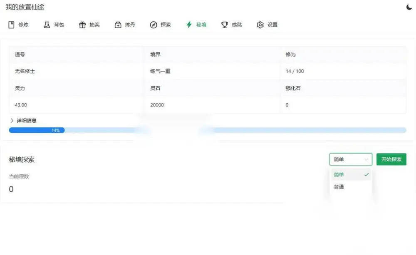Select 简单 option in dropdown list
Screen dimensions: 416x255
pyautogui.click(x=351, y=175)
